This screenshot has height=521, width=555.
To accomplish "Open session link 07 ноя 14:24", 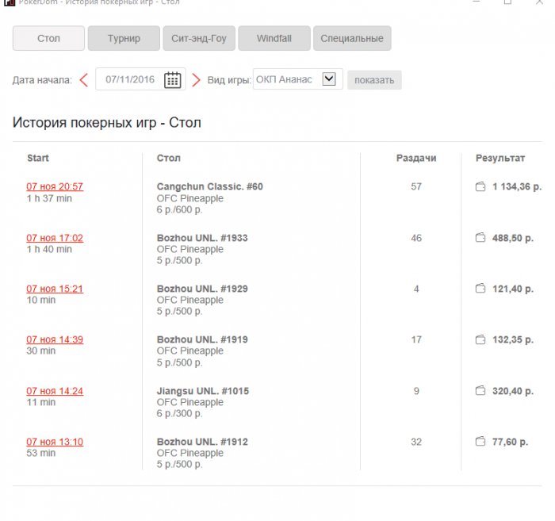I will (x=55, y=391).
